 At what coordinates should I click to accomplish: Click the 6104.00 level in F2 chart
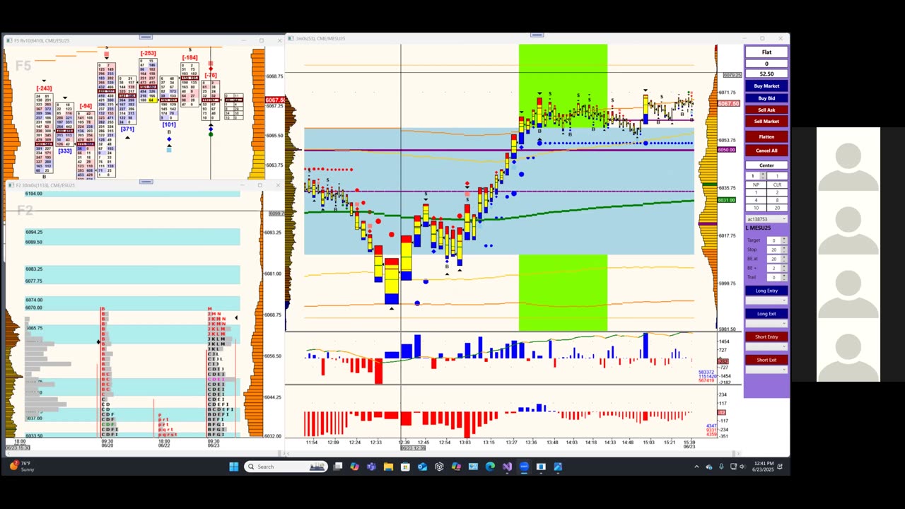tap(34, 194)
